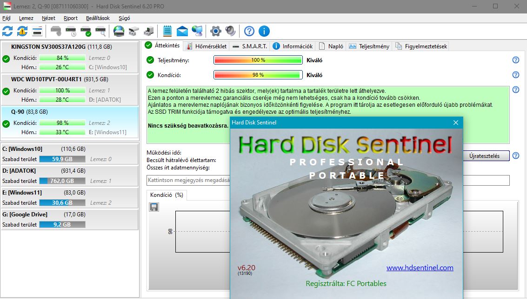Switch to the Figyelmeztetések tab

point(421,46)
